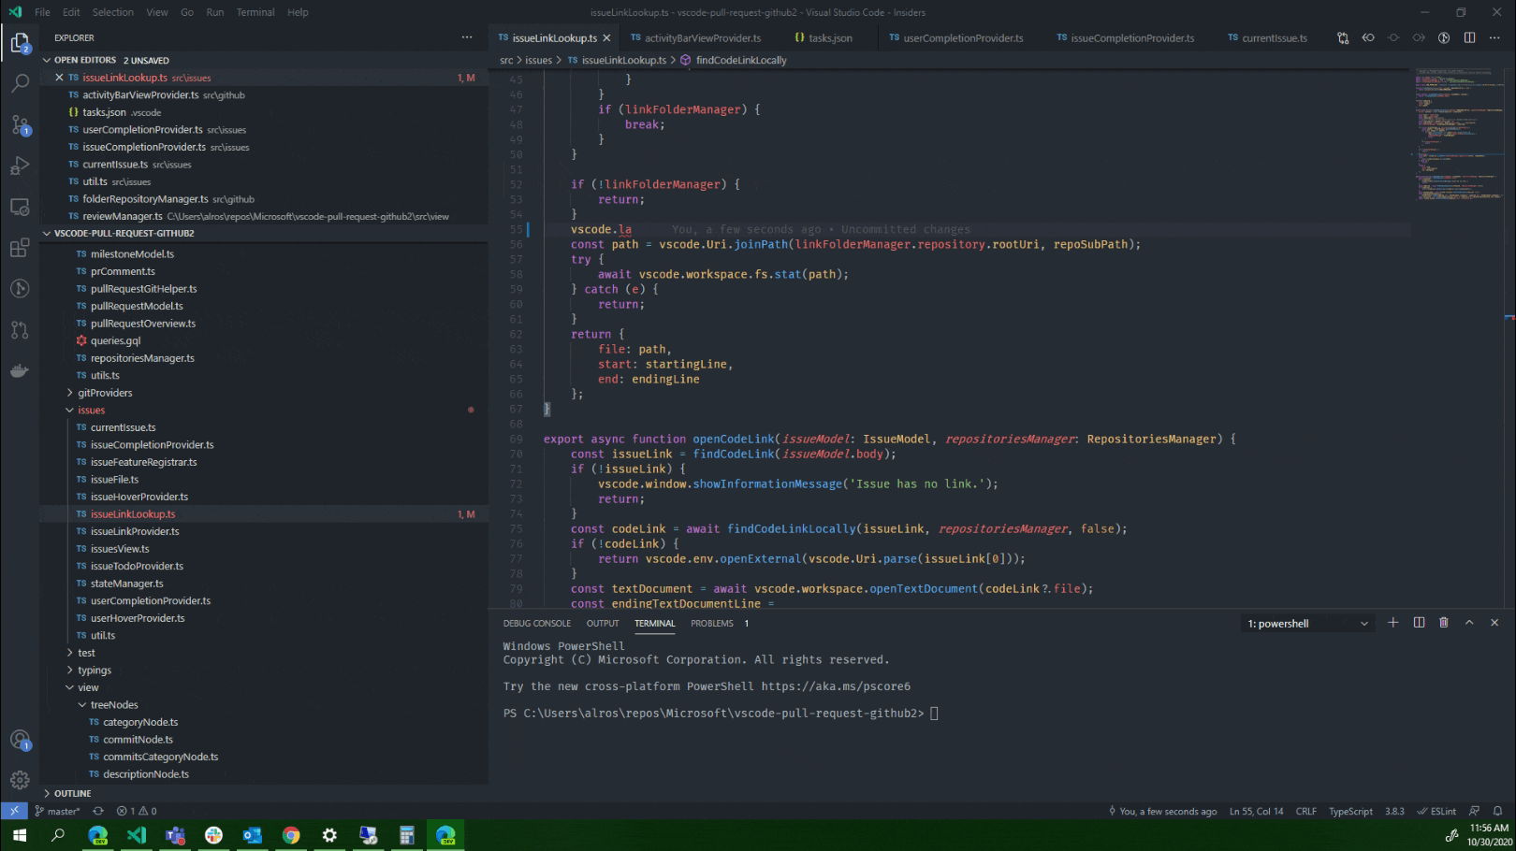Open the Explorer view in activity bar
The height and width of the screenshot is (851, 1516).
[x=20, y=43]
